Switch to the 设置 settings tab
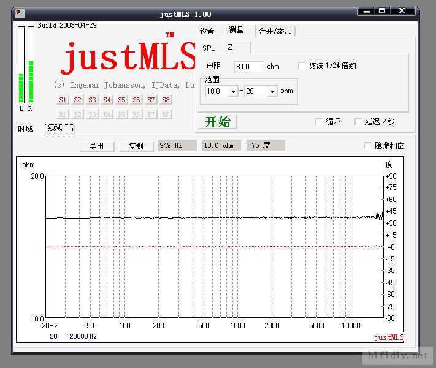436x368 pixels. click(207, 31)
